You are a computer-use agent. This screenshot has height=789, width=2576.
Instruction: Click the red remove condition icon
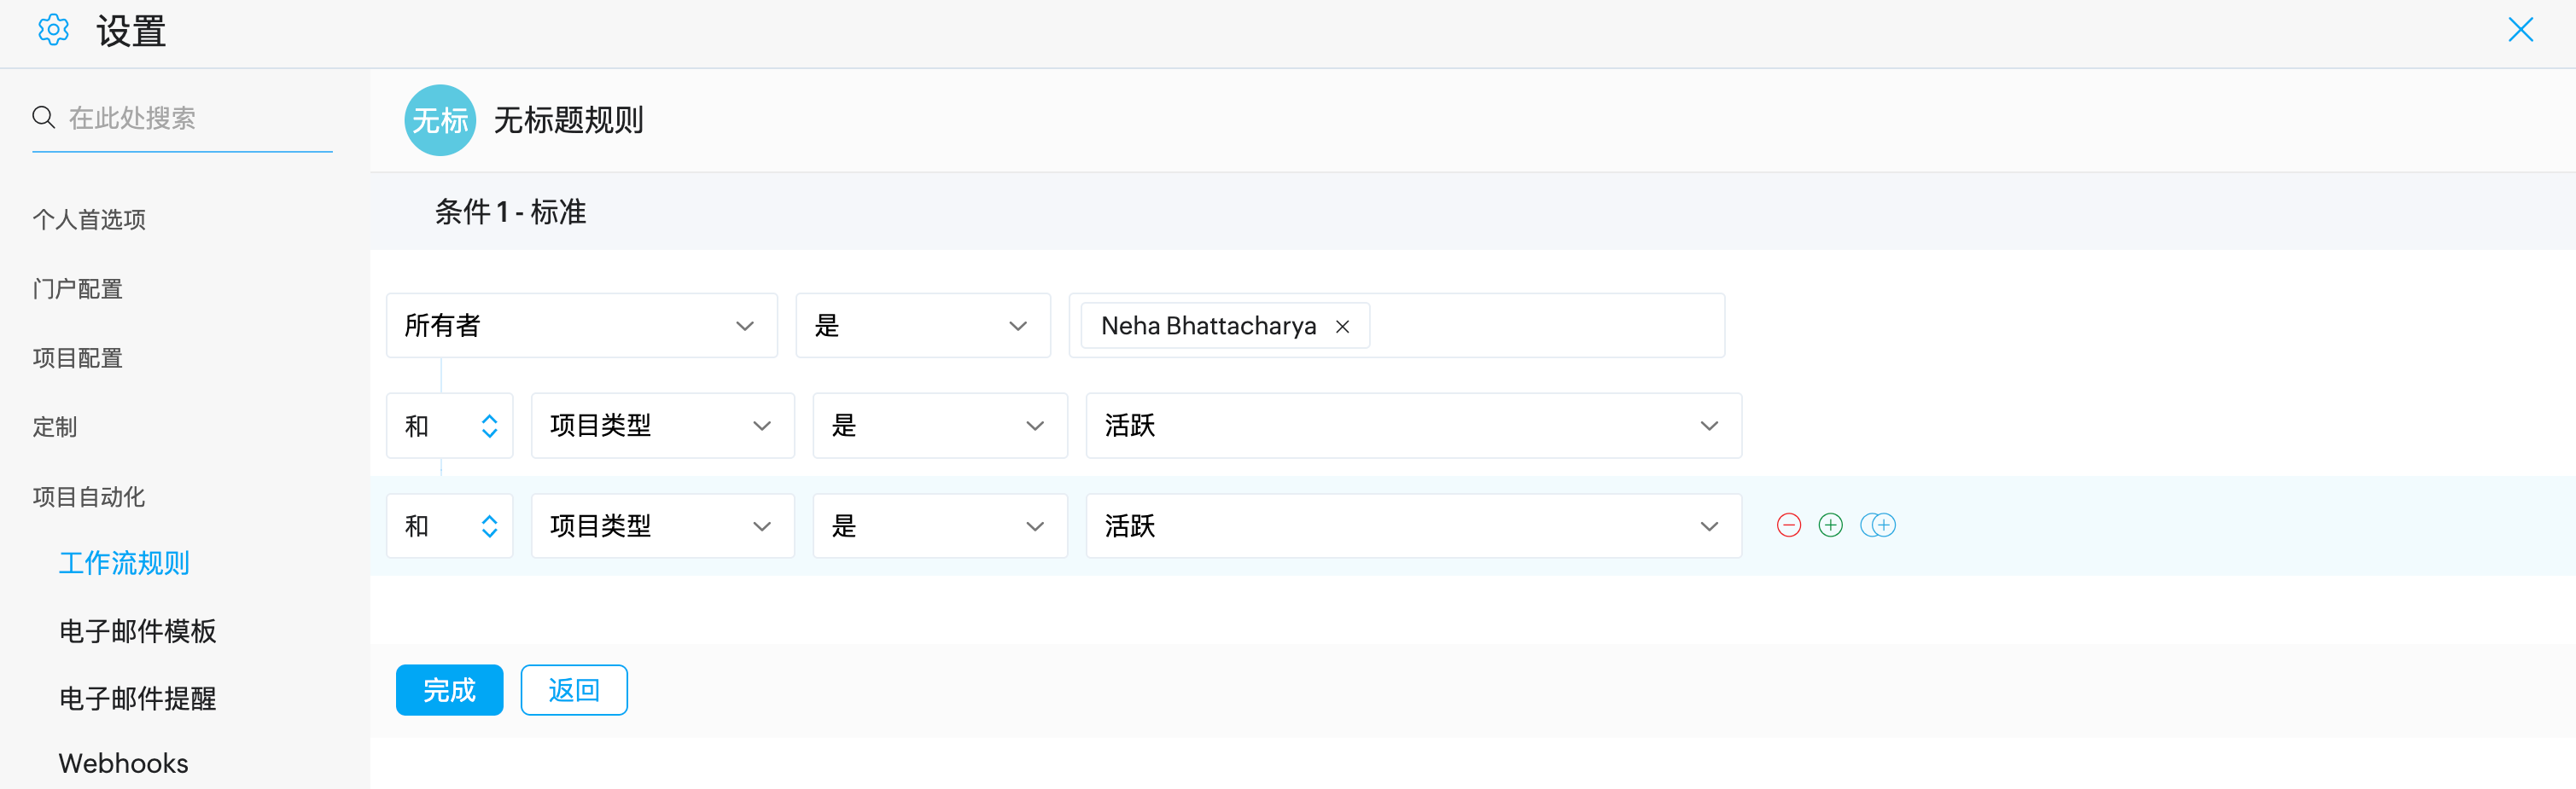click(x=1788, y=525)
